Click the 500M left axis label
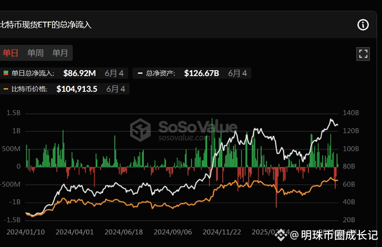This screenshot has width=382, height=247. coord(11,149)
